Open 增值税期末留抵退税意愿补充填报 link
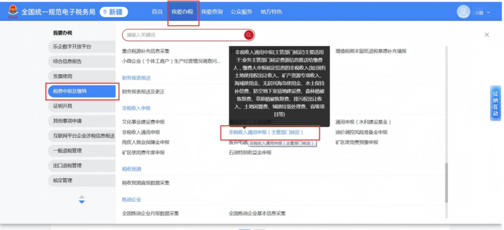Viewport: 504px width, 230px height. [371, 51]
